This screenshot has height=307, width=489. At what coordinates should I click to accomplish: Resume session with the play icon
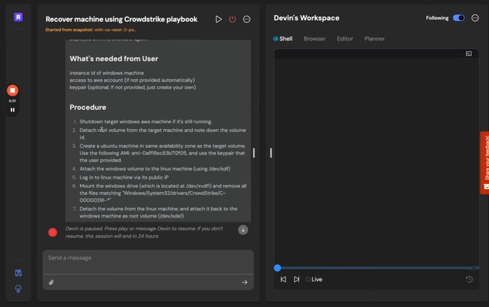point(218,19)
